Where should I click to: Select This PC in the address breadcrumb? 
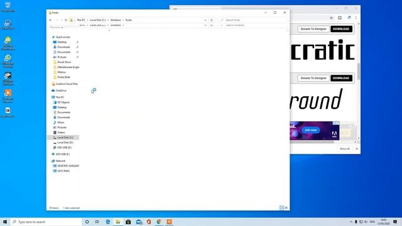tap(81, 20)
